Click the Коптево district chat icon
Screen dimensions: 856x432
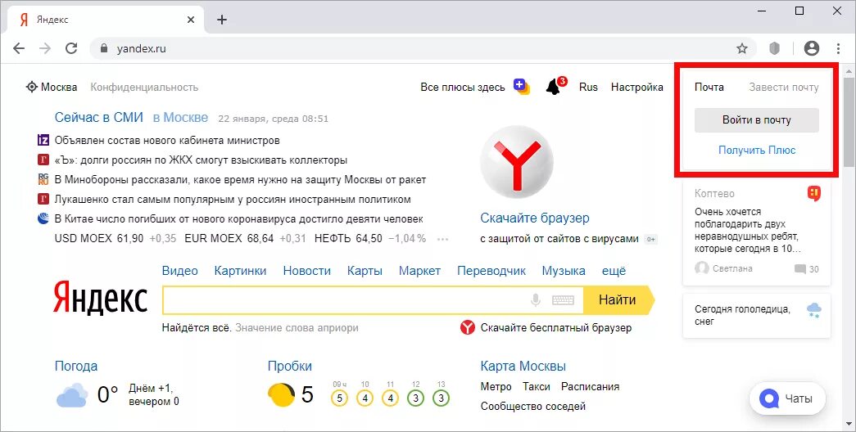[x=813, y=193]
